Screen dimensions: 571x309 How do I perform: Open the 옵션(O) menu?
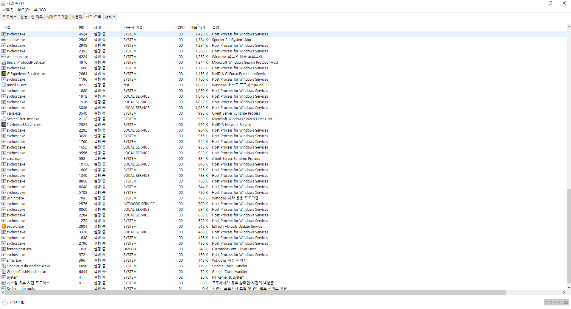pos(24,10)
